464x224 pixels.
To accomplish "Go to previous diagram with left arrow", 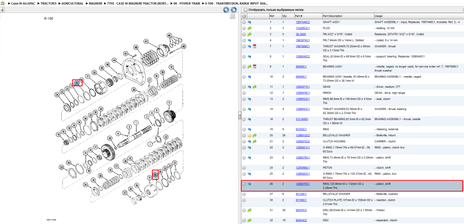I will pos(226,10).
